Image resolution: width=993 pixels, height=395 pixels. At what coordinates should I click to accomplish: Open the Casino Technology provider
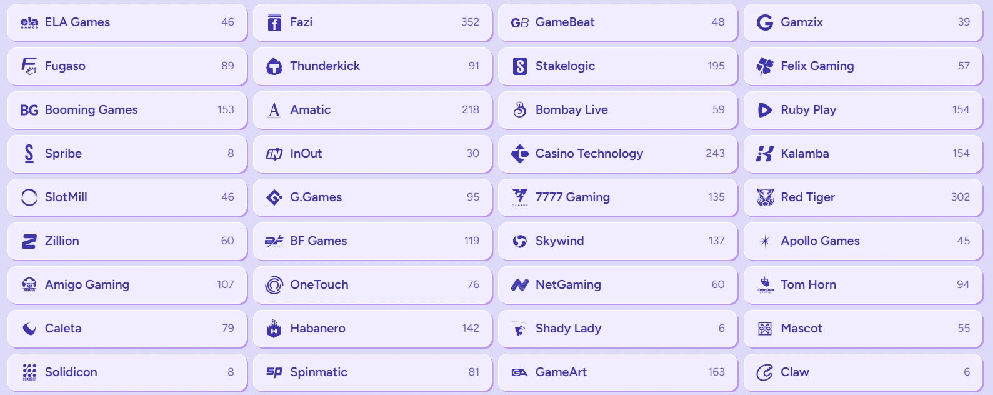point(617,154)
